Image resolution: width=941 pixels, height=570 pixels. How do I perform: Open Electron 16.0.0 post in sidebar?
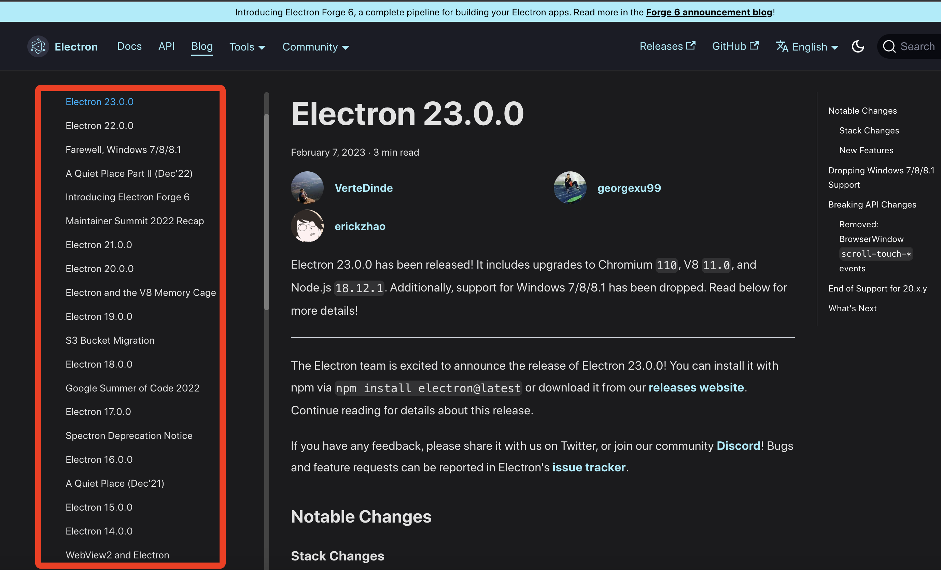pos(99,459)
